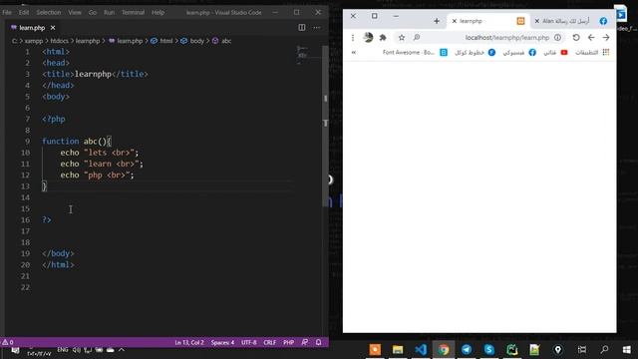Reload the page in Chrome

pos(576,38)
